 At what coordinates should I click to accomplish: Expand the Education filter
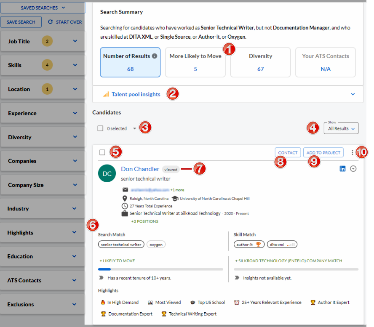coord(43,256)
